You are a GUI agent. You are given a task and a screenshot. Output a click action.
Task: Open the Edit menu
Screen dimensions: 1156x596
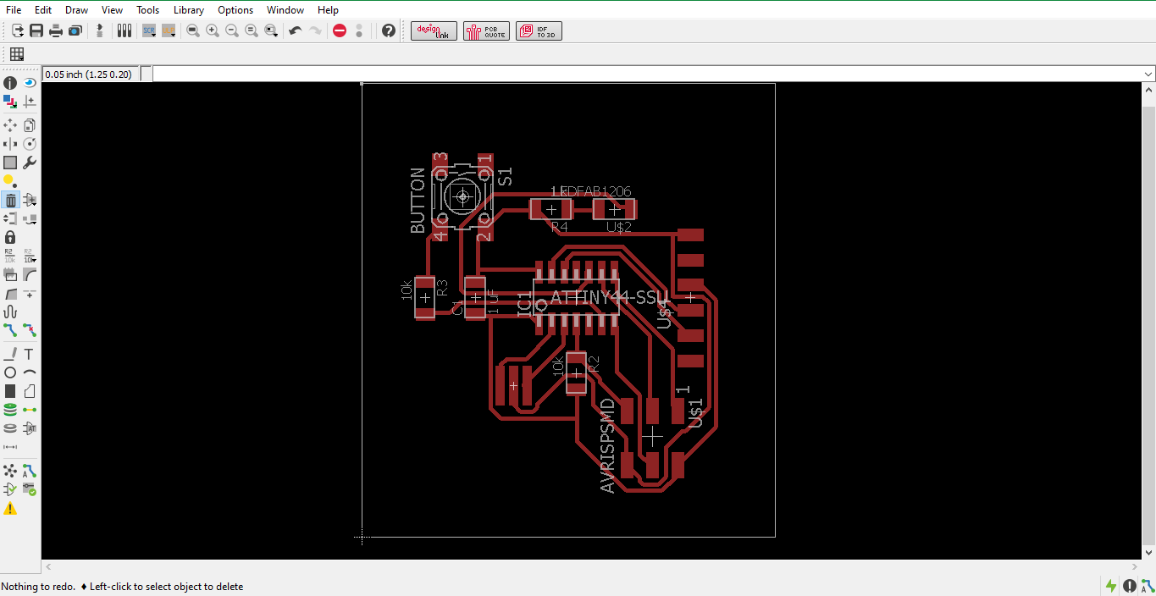tap(43, 10)
